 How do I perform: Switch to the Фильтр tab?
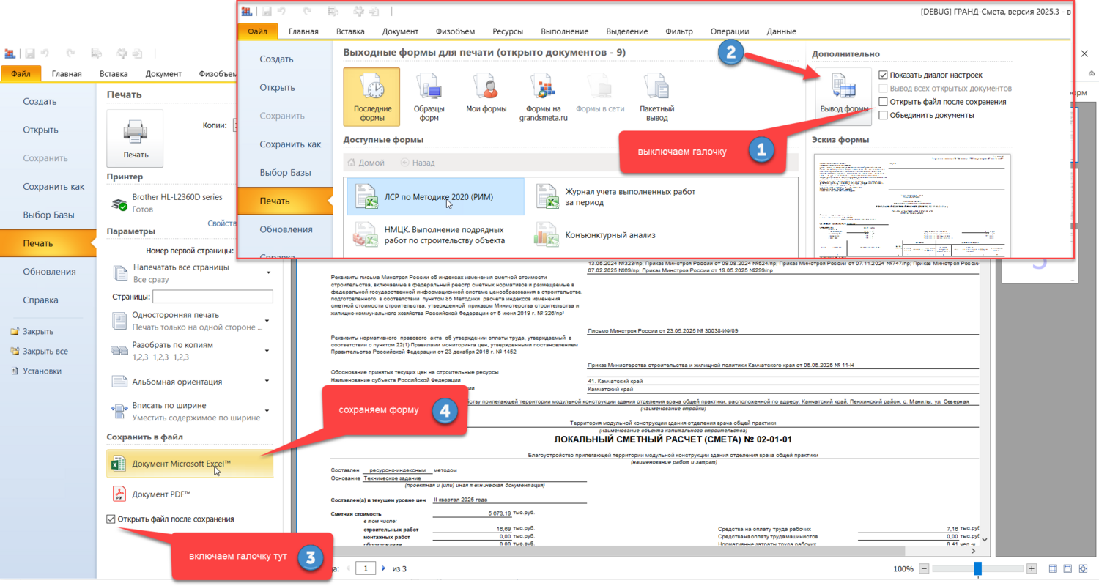pos(679,31)
